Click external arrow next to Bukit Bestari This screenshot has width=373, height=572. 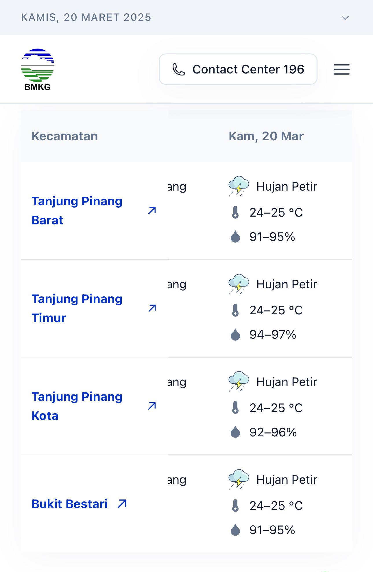point(122,504)
